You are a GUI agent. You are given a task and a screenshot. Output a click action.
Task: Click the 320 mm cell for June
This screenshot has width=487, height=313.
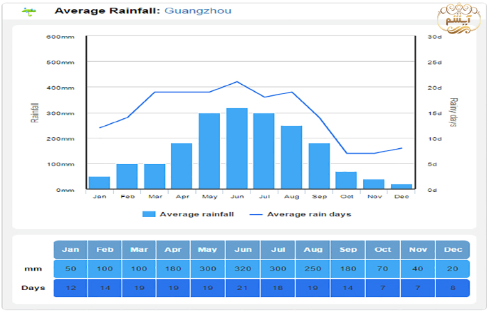click(243, 269)
